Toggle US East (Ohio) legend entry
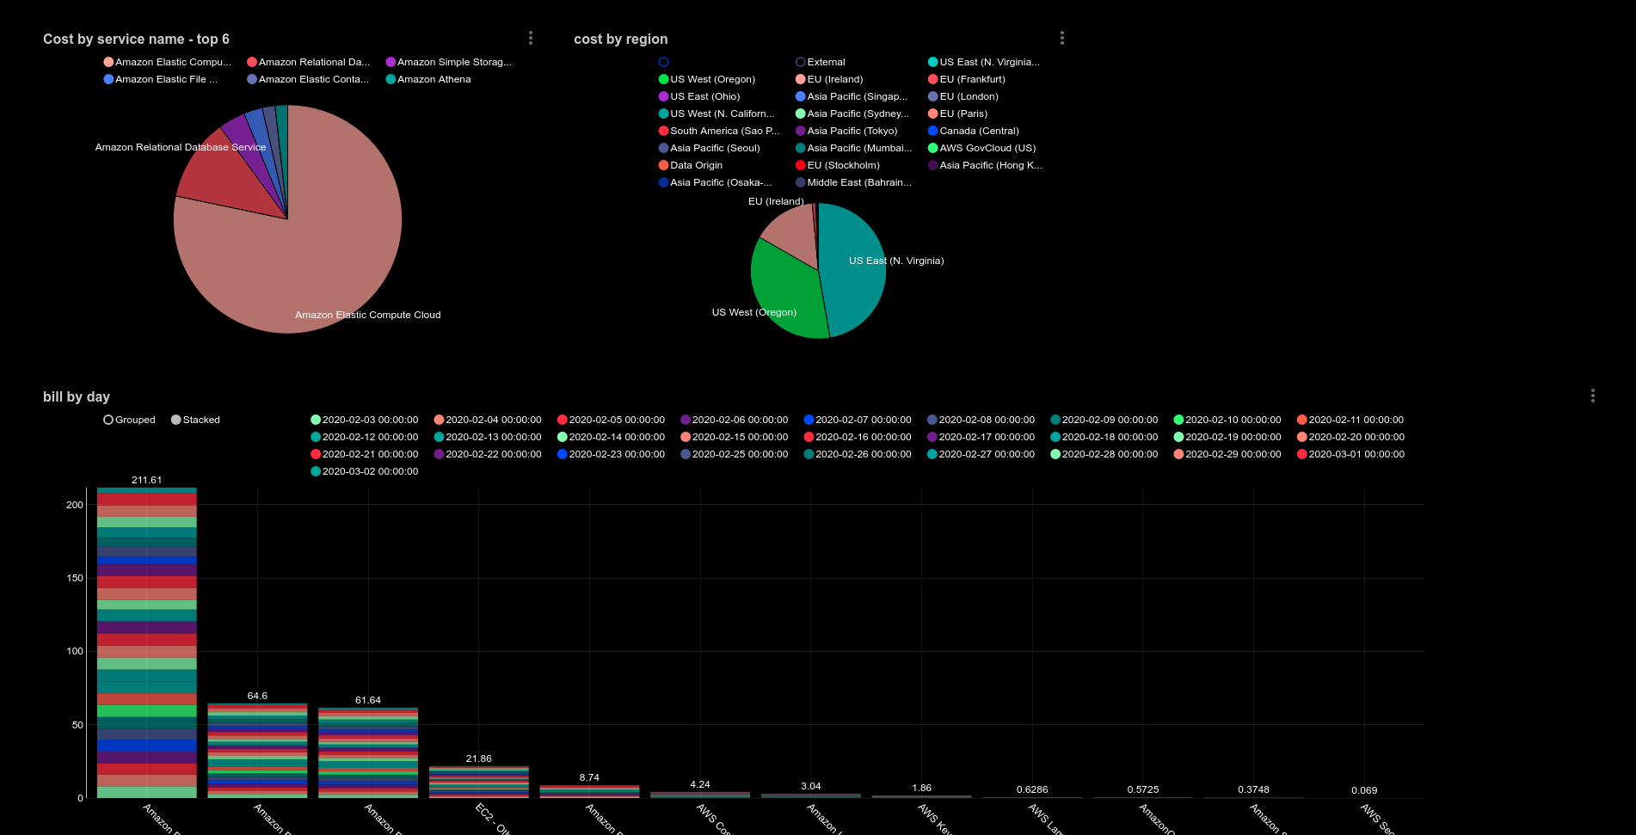The image size is (1636, 835). click(699, 96)
